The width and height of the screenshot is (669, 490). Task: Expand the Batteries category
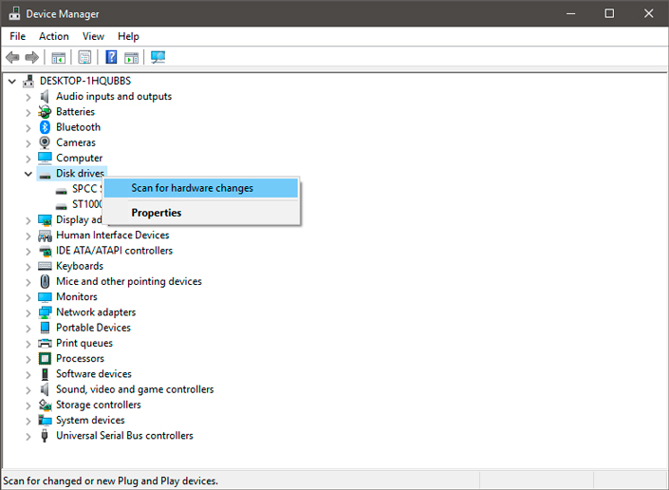[x=28, y=112]
